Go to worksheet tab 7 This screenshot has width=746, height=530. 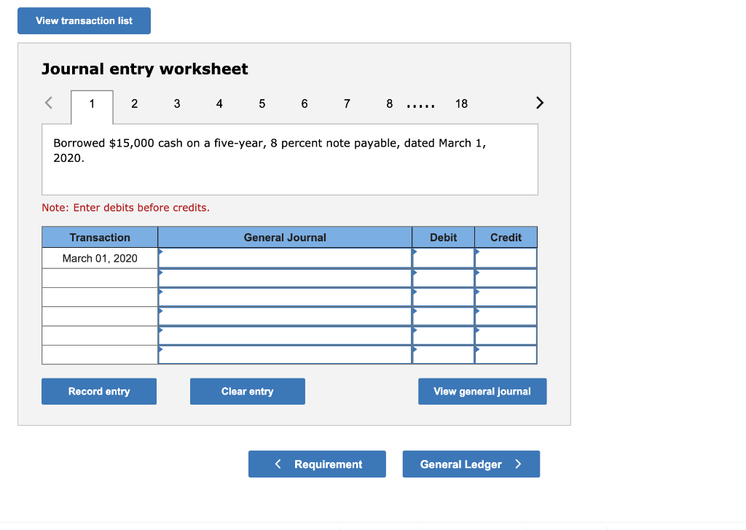pos(347,104)
